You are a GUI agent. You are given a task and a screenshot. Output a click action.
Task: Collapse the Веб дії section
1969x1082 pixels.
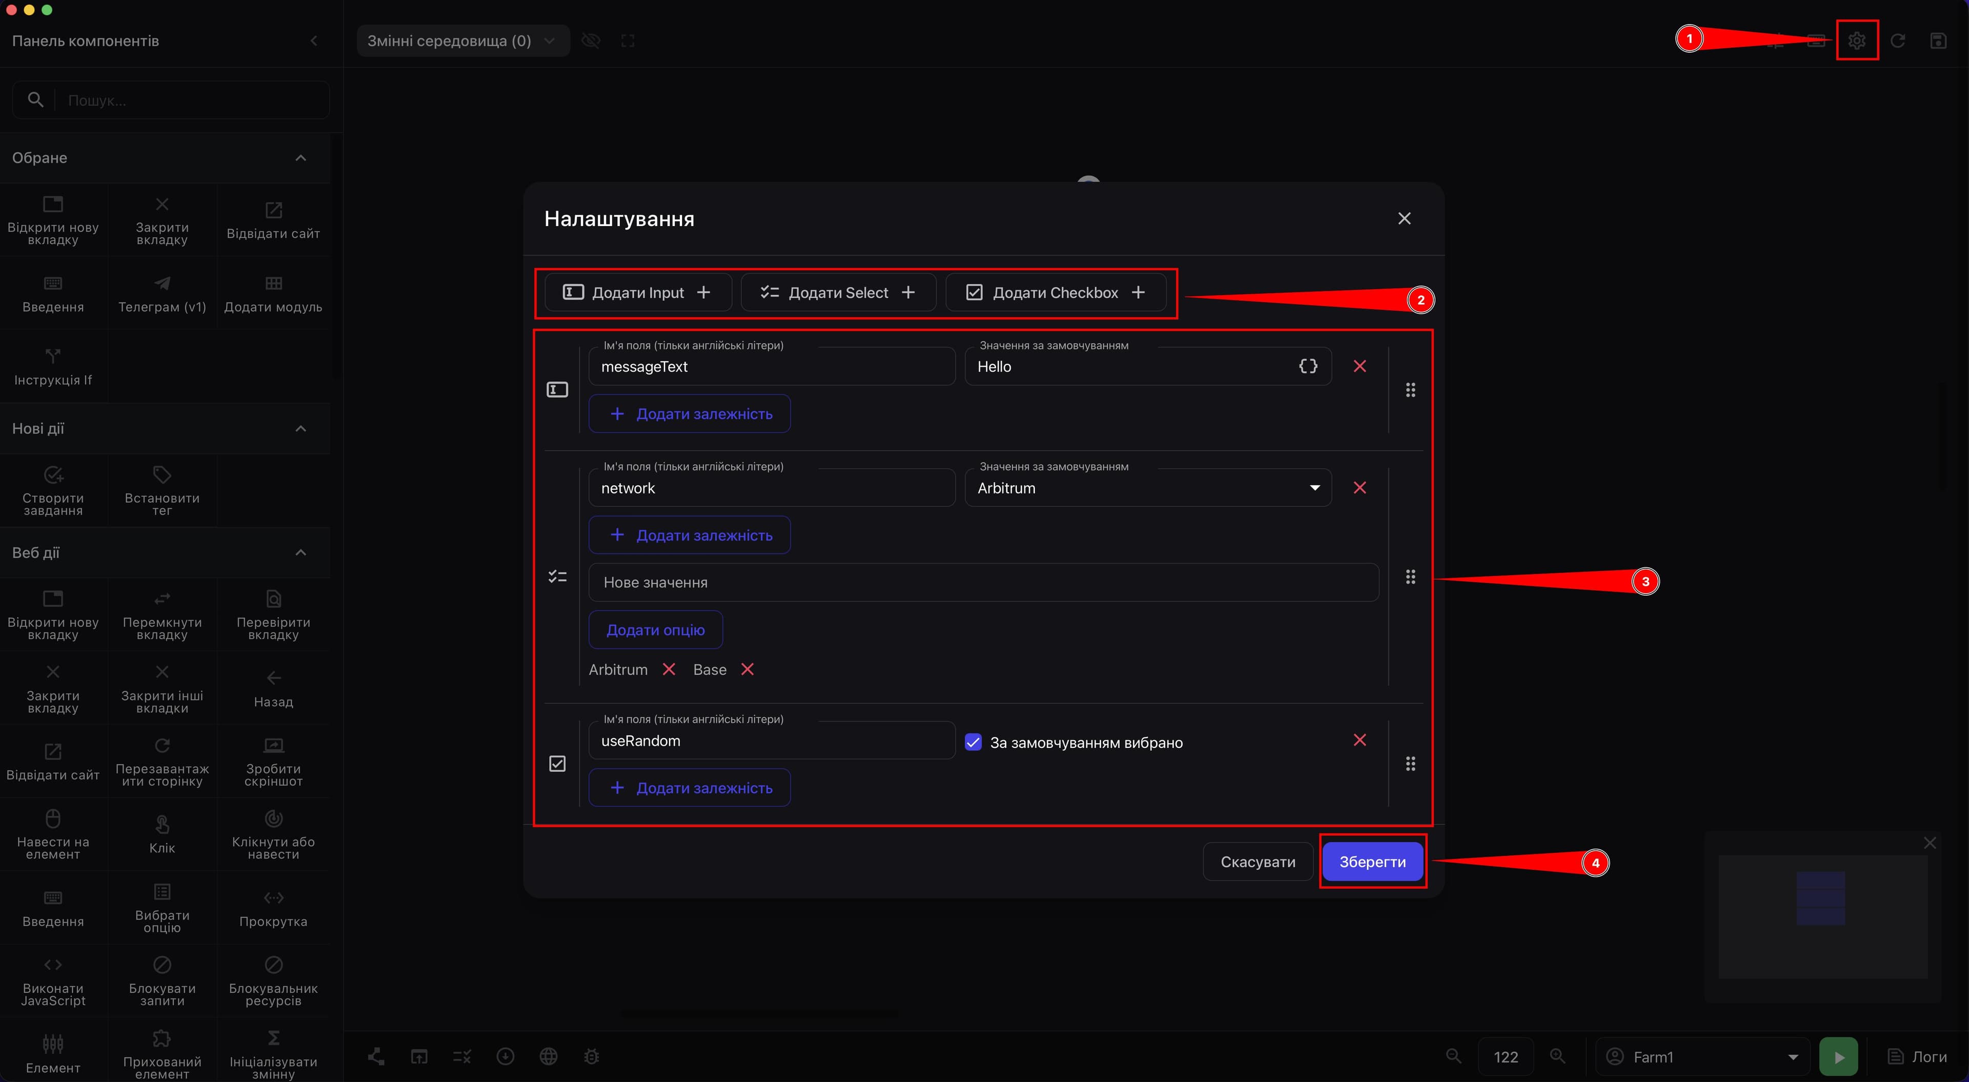coord(300,553)
